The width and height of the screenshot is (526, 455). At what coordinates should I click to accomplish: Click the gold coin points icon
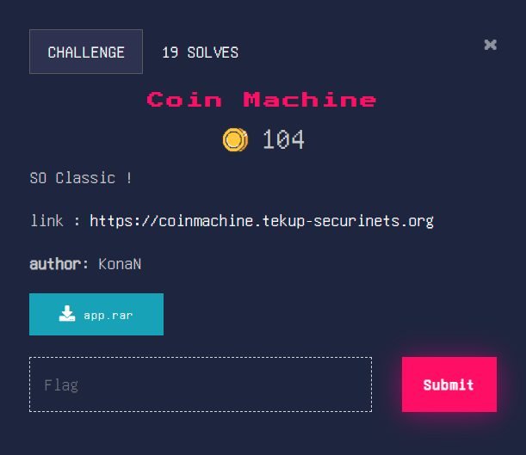pos(236,139)
